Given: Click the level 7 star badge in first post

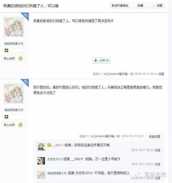Looking at the screenshot, I should click(x=20, y=58).
